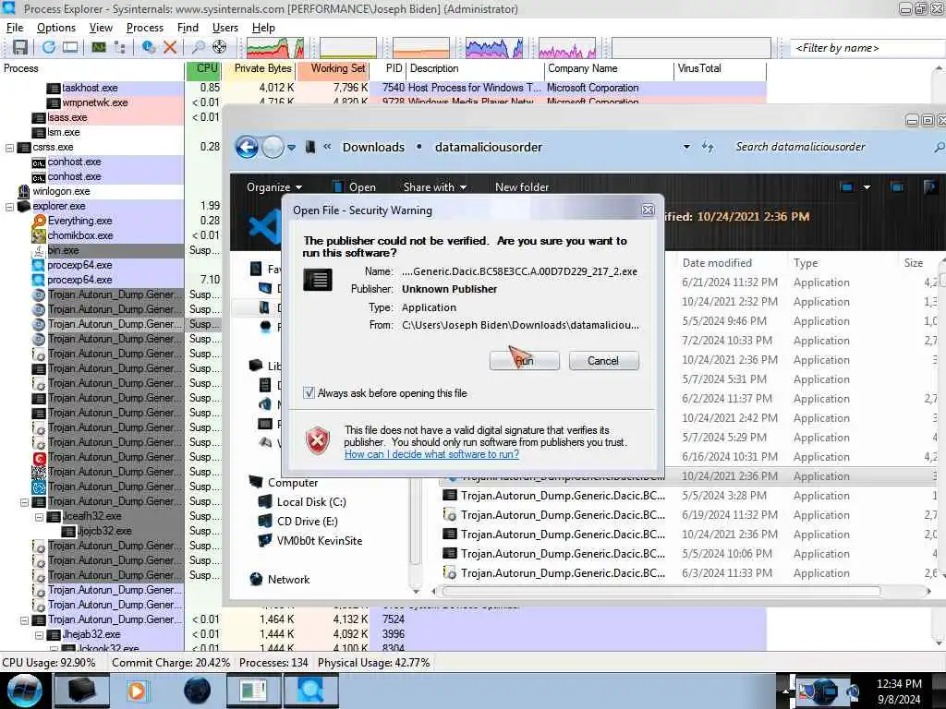Click the Windows Start orb
Screen dimensions: 946x709
tap(24, 691)
